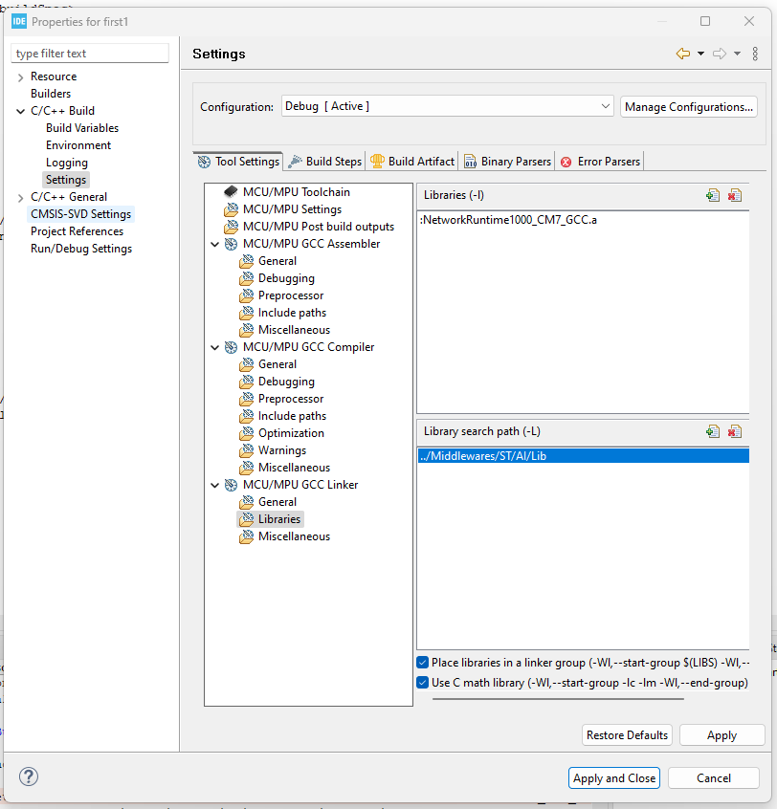Viewport: 777px width, 809px height.
Task: Select the MCU/MPU GCC Compiler Optimization settings
Action: [x=289, y=432]
